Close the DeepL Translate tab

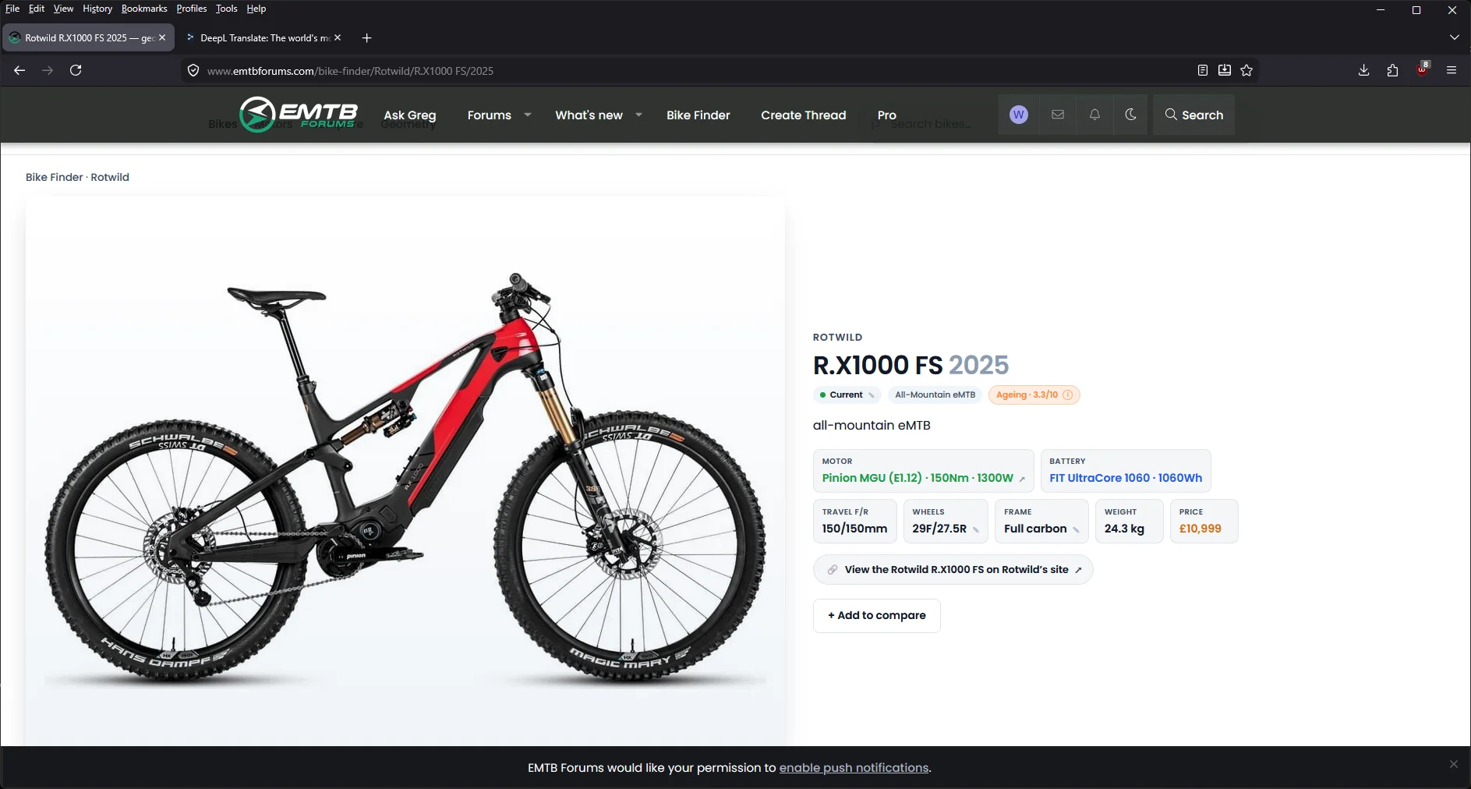click(x=338, y=37)
